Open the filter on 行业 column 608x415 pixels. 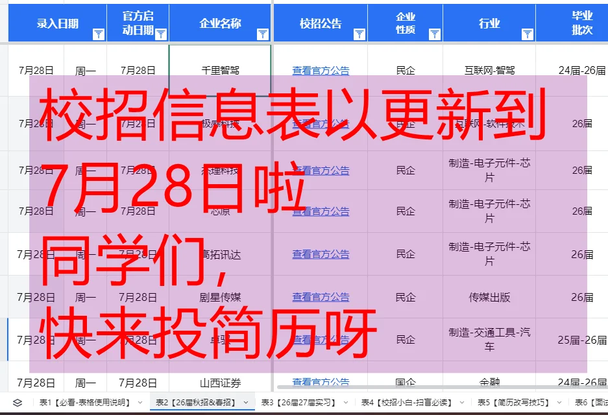[528, 34]
